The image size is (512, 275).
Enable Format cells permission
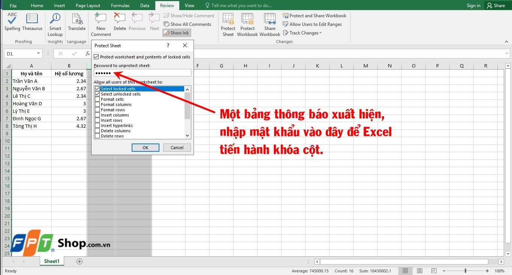click(x=97, y=99)
